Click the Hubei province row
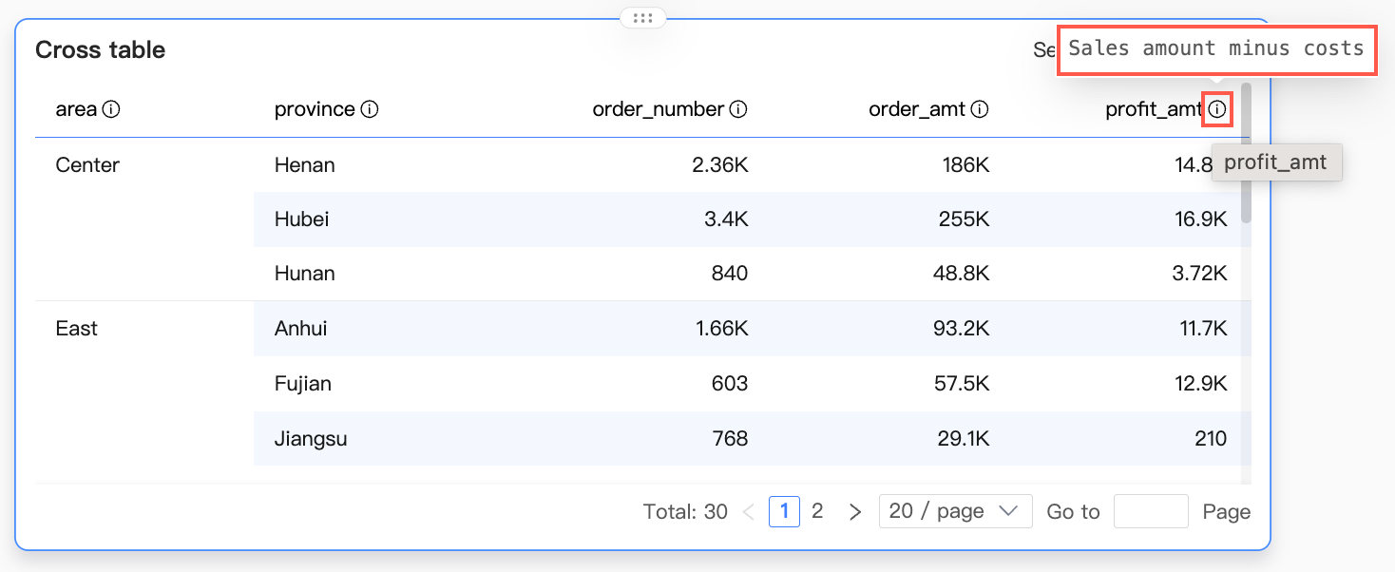Image resolution: width=1395 pixels, height=572 pixels. (752, 219)
